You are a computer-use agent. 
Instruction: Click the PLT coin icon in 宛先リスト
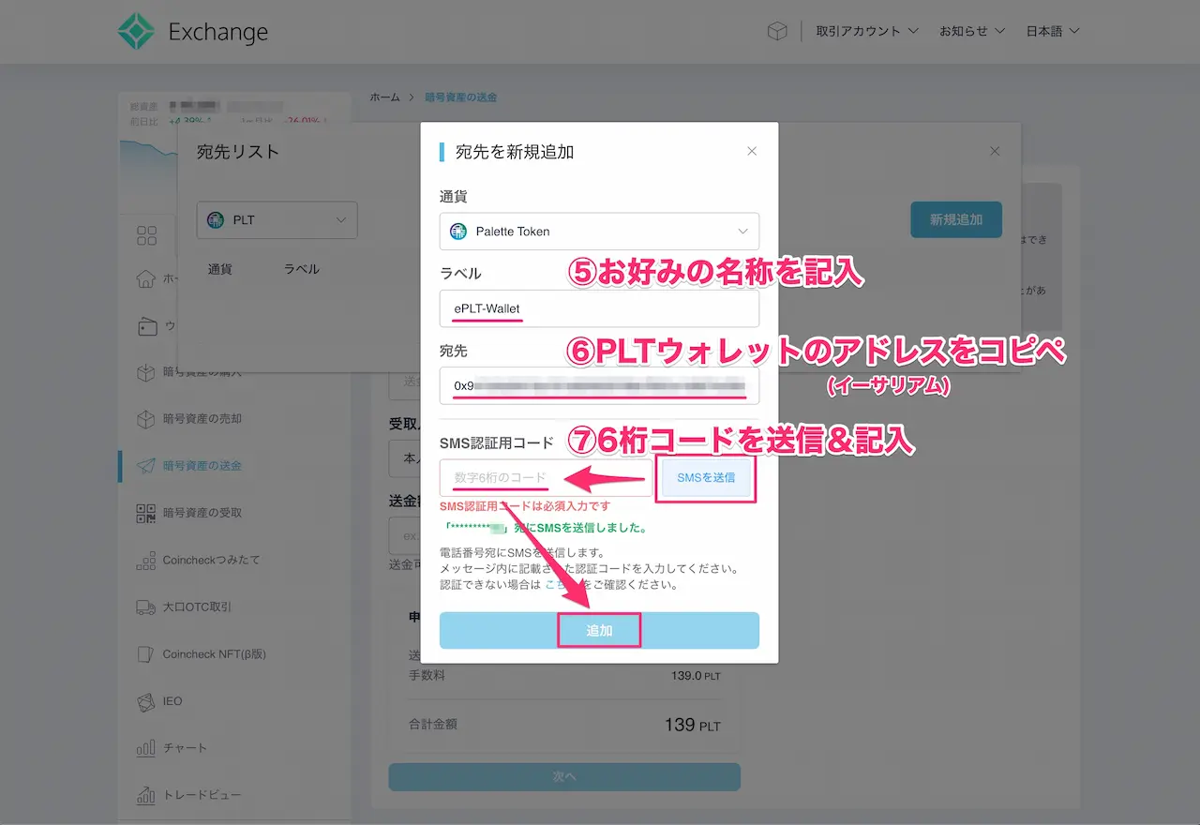[x=217, y=220]
